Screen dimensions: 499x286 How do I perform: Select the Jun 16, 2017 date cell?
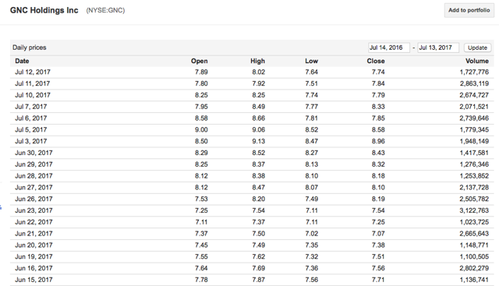click(x=34, y=268)
